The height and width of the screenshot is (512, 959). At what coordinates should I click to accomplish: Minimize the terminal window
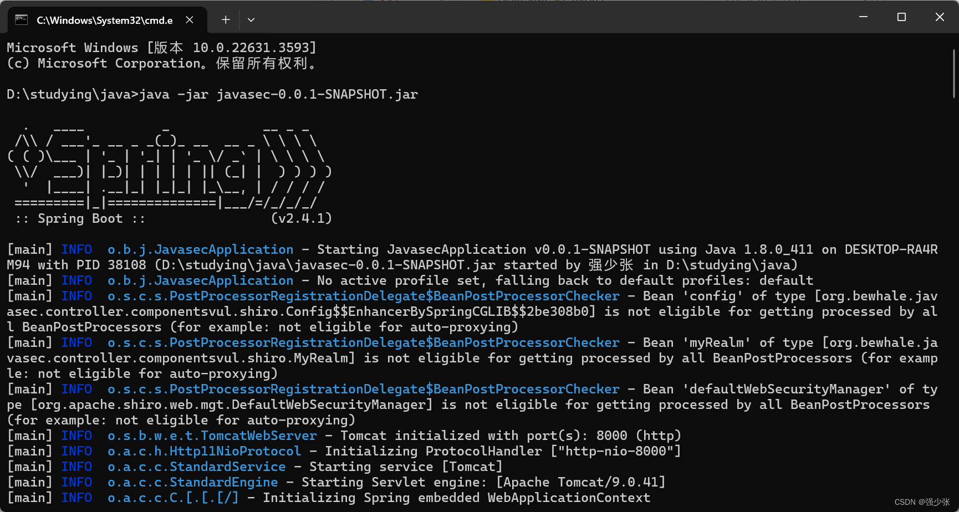[x=863, y=17]
